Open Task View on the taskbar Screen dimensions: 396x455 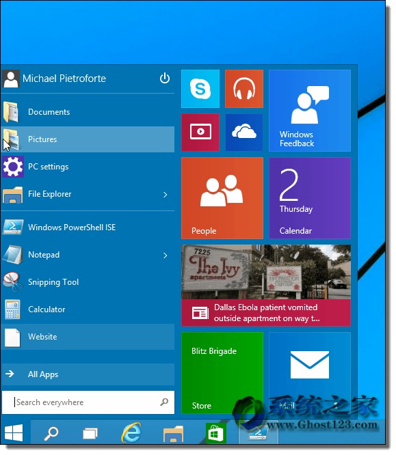click(90, 434)
